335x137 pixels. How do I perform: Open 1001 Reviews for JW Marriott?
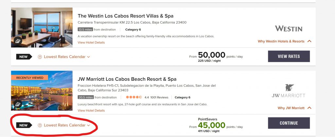[159, 97]
